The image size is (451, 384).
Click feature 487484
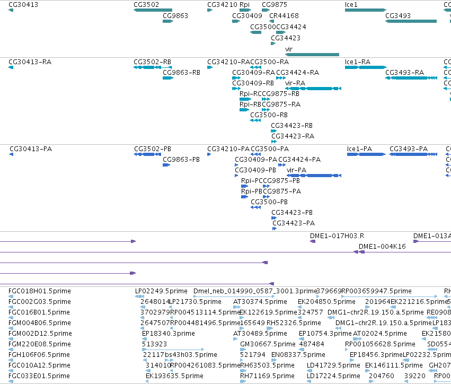(302, 350)
